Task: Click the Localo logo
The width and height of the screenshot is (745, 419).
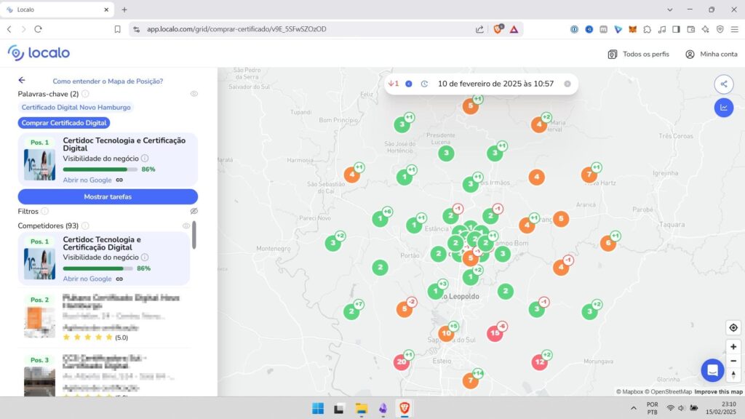Action: (39, 52)
